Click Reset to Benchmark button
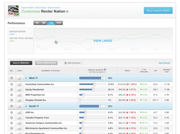This screenshot has height=134, width=180. (46, 63)
